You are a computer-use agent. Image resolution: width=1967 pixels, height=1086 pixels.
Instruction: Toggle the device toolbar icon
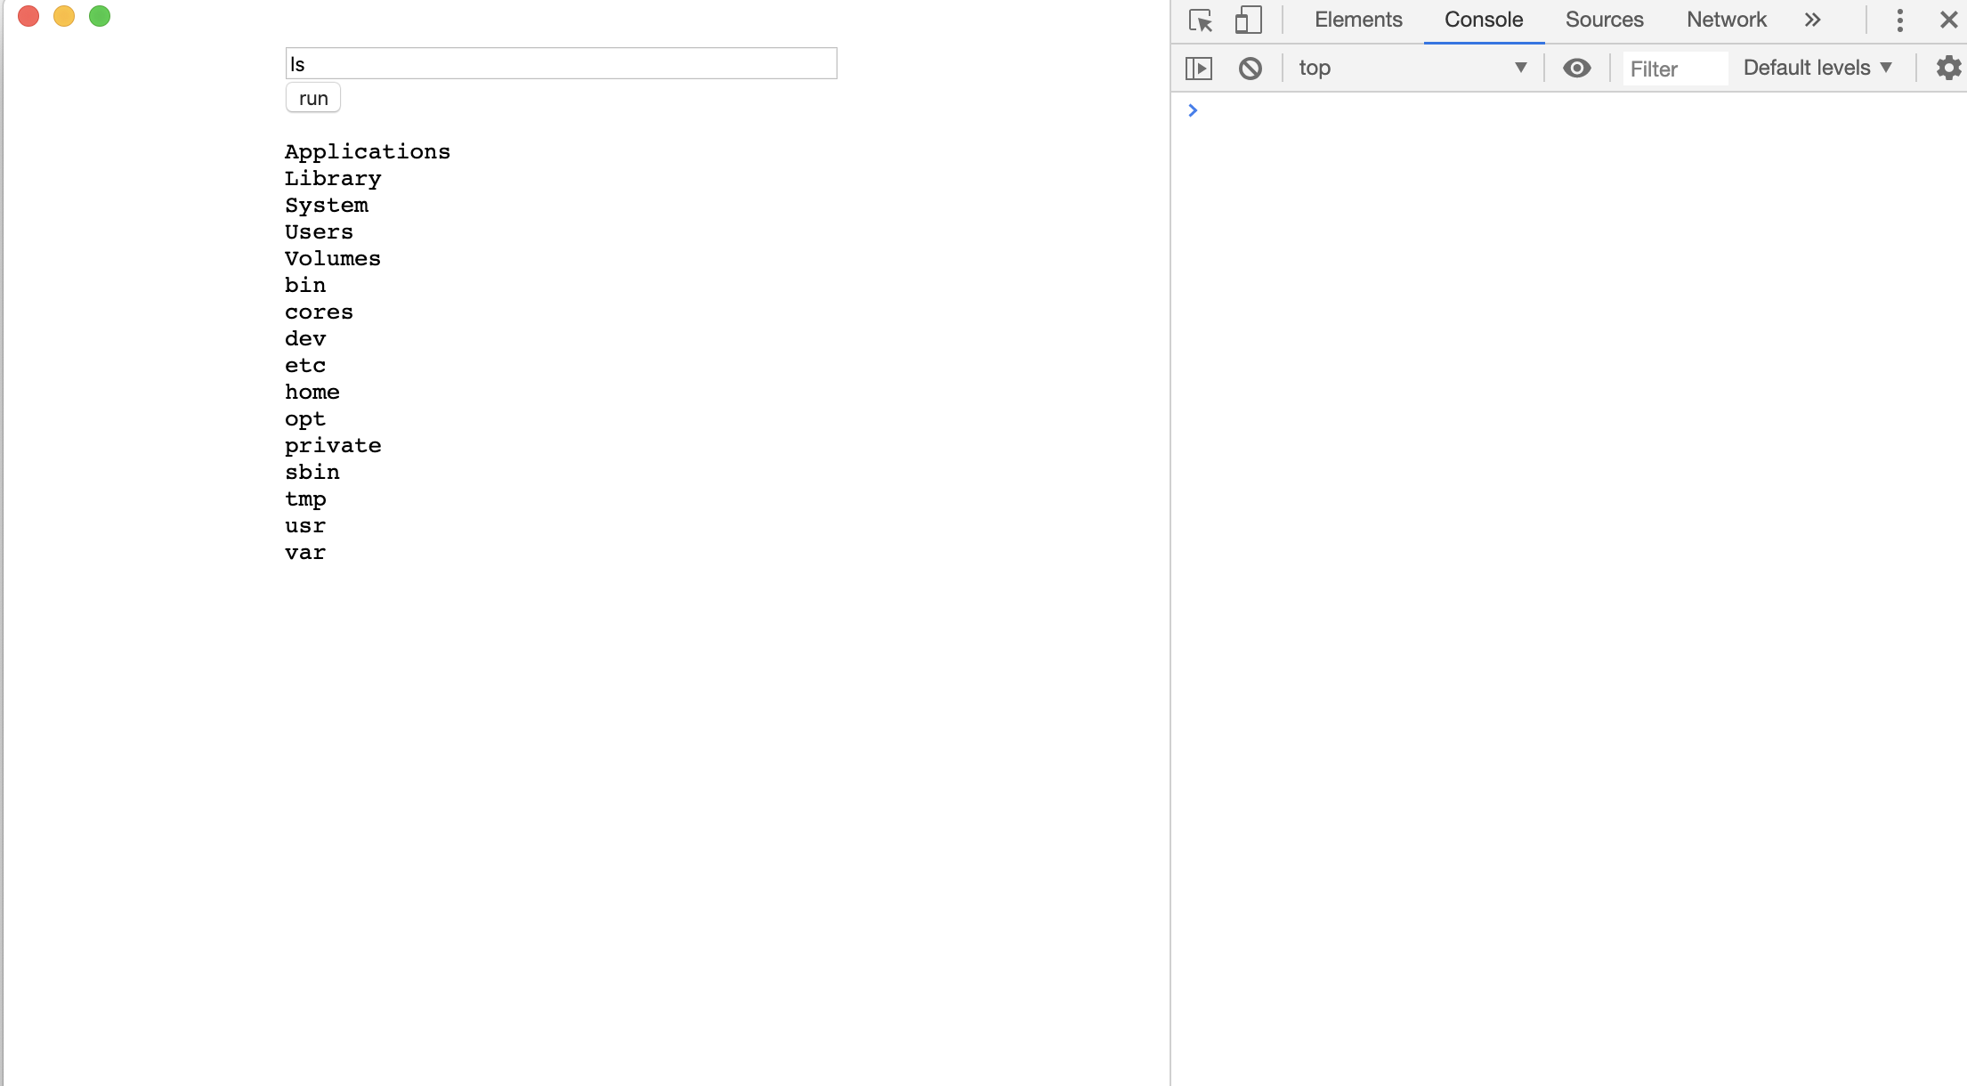pos(1249,20)
